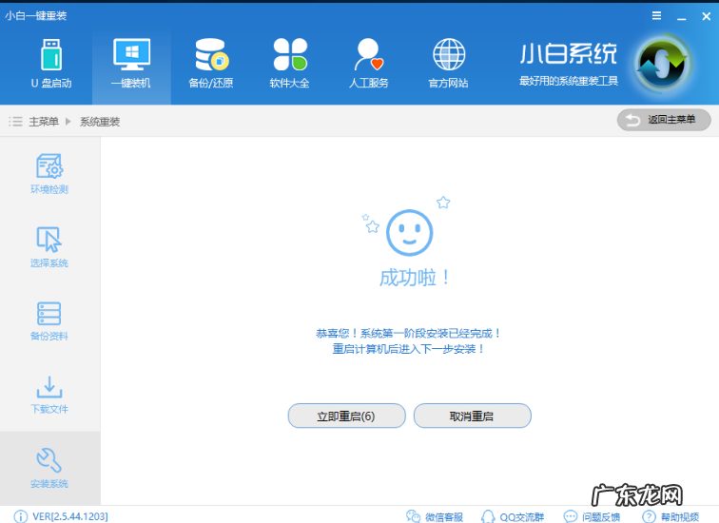Open the hamburger menu in title bar
Image resolution: width=719 pixels, height=523 pixels.
pyautogui.click(x=656, y=16)
